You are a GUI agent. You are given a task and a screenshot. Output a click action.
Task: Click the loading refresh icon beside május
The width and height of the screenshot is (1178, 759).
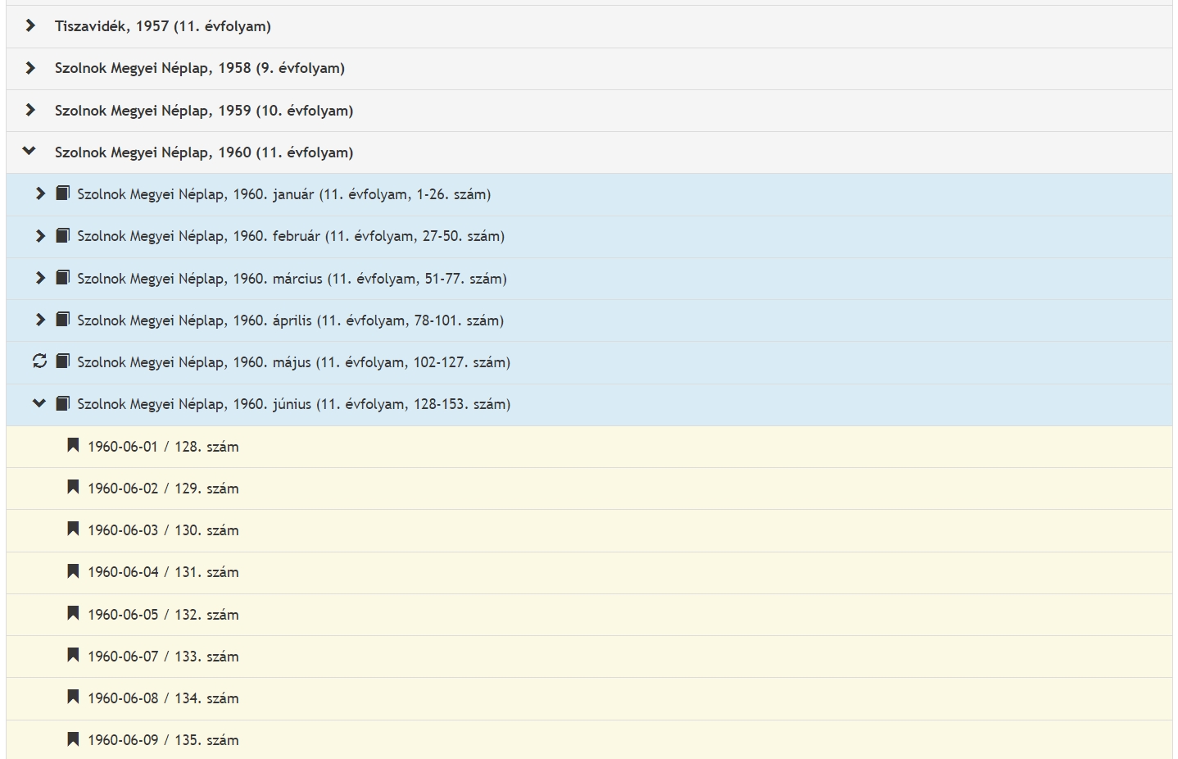click(39, 361)
